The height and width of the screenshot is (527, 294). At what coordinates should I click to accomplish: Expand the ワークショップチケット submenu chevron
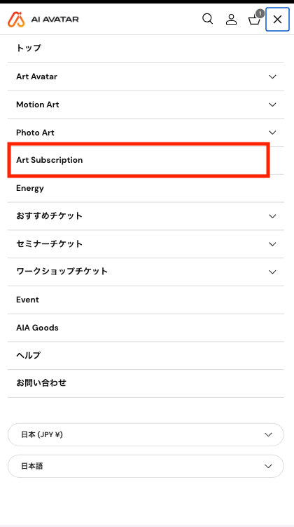pos(272,272)
